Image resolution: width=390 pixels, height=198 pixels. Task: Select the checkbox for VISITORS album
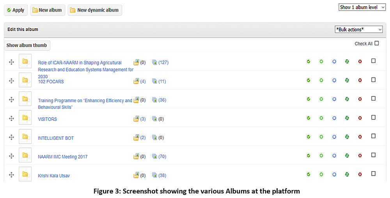[373, 117]
